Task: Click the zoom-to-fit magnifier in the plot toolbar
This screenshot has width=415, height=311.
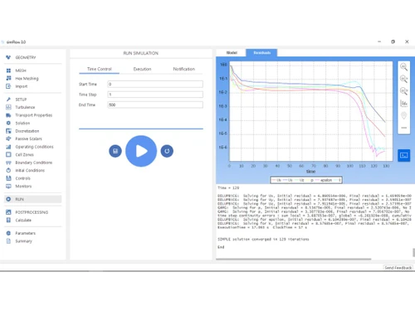Action: (403, 67)
